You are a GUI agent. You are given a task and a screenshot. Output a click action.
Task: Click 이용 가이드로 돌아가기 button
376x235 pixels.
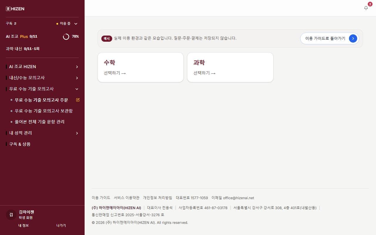(330, 38)
